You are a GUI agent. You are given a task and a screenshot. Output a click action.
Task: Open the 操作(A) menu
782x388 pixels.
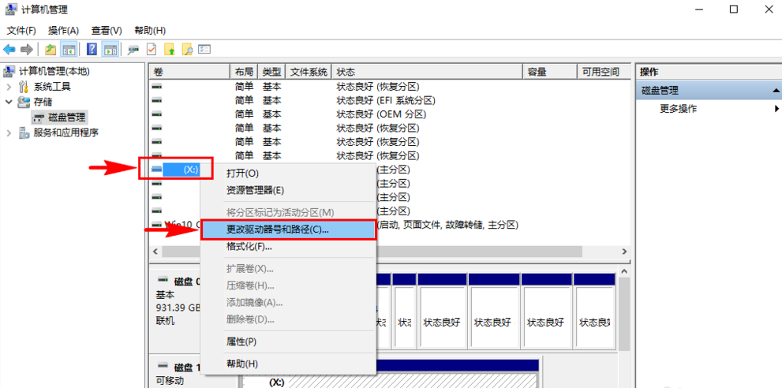(x=63, y=31)
